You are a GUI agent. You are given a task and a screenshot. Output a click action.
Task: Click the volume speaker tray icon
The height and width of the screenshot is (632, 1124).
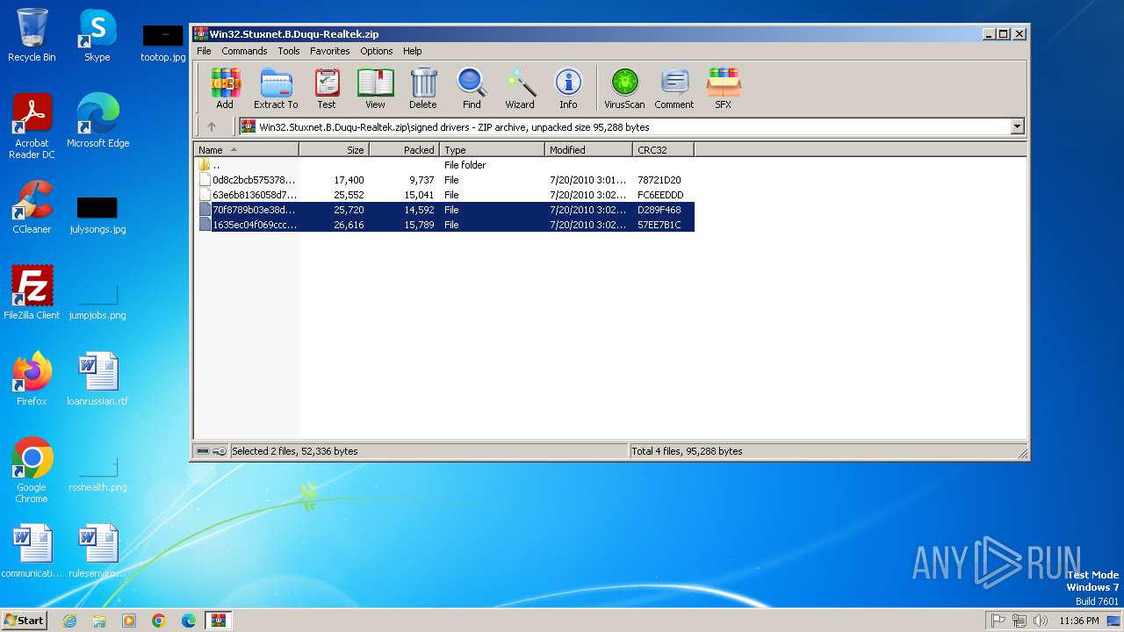tap(1041, 621)
